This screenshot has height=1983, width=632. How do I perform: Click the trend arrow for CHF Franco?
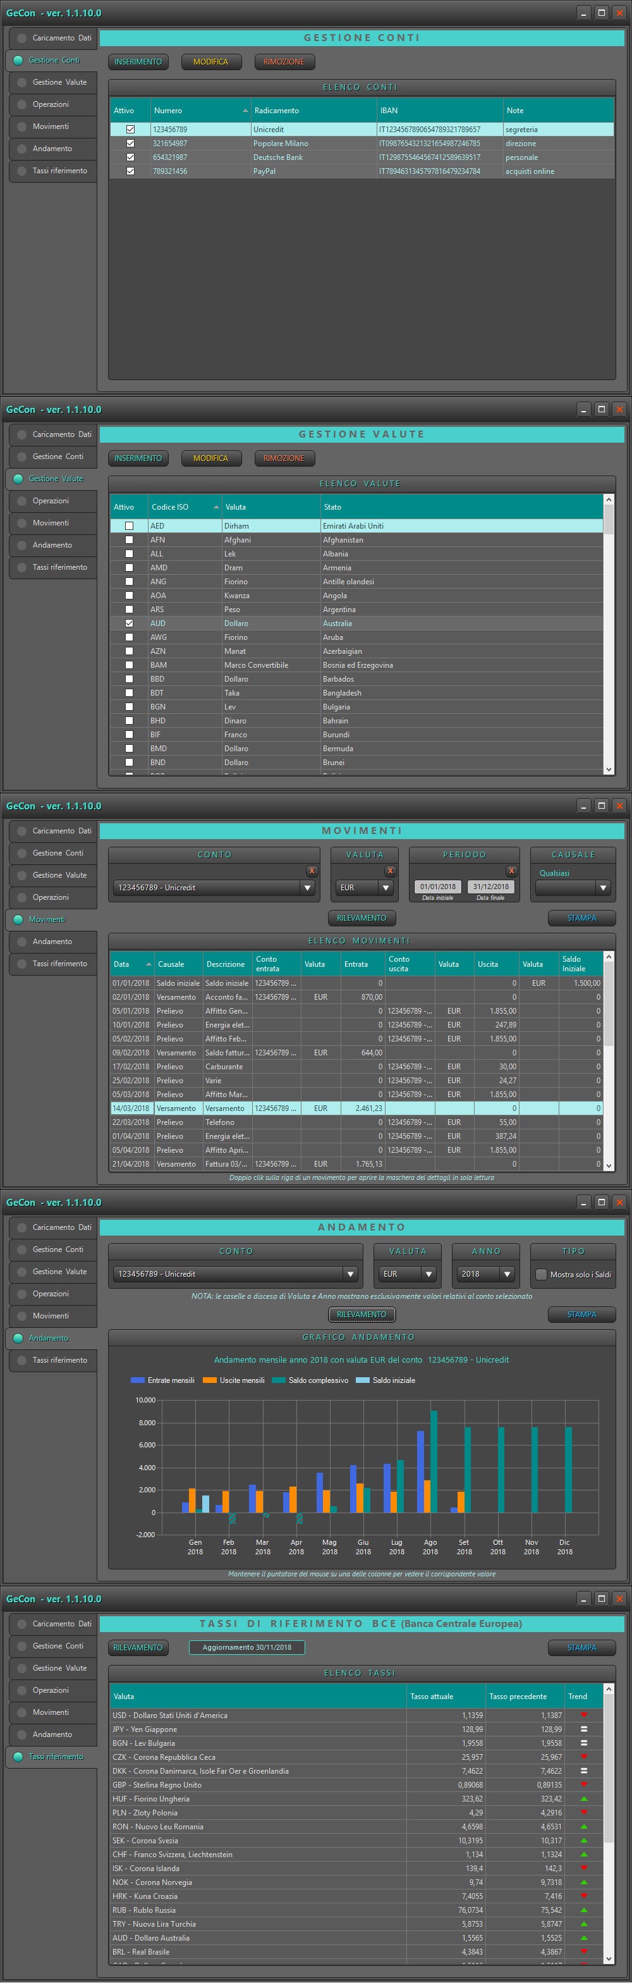(583, 1855)
